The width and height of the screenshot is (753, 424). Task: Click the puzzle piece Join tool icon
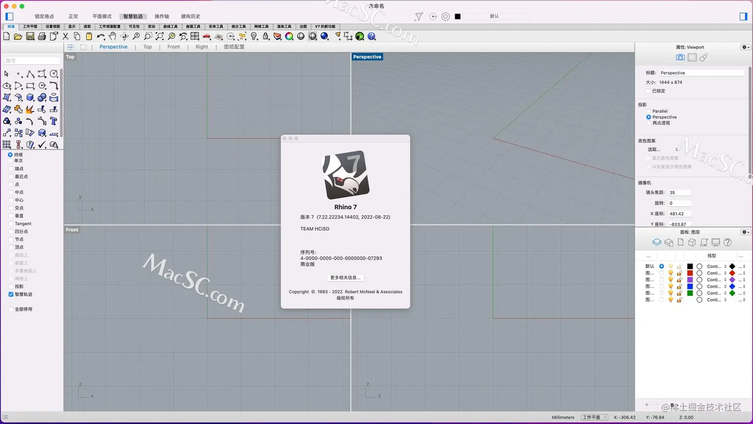coord(18,109)
